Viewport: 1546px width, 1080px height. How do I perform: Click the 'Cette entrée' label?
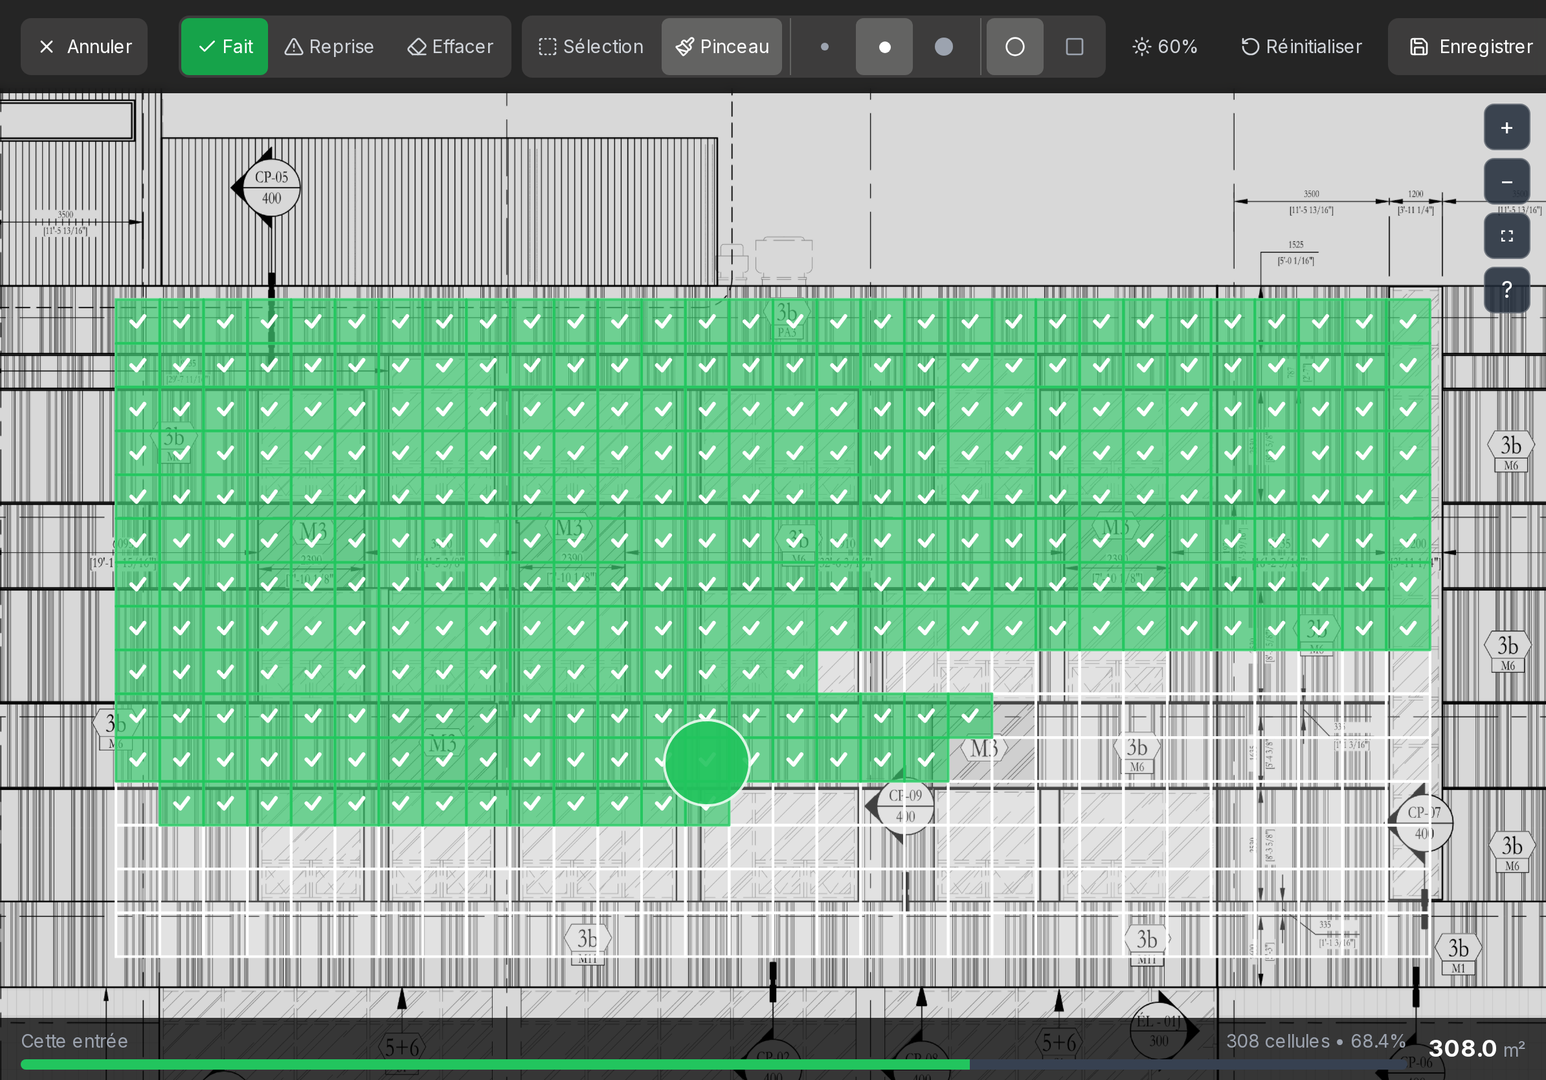click(x=74, y=1041)
